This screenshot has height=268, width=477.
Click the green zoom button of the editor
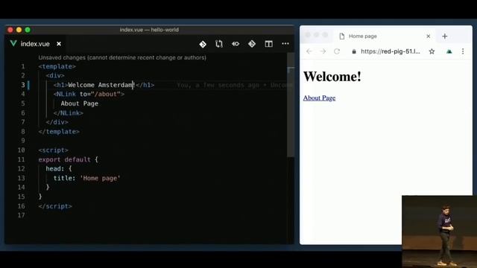click(28, 30)
